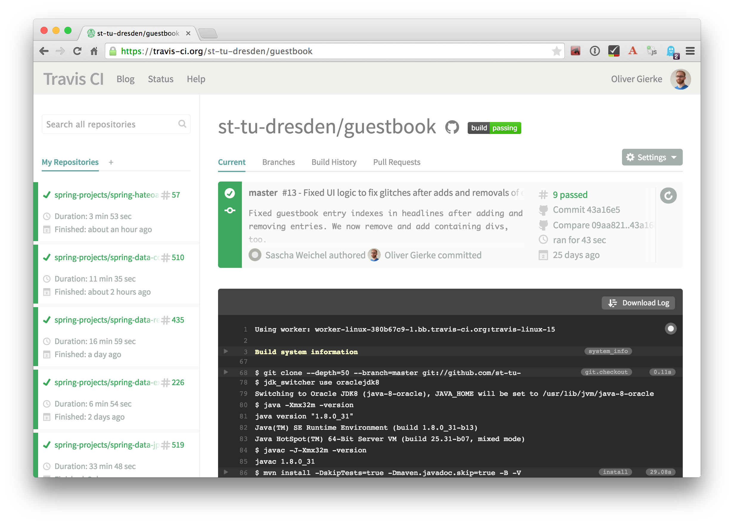Image resolution: width=734 pixels, height=525 pixels.
Task: Click log line 81 java version text
Action: point(304,416)
